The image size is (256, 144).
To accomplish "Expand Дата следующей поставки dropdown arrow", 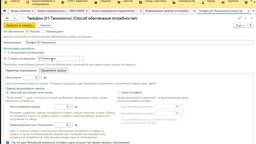I will 181,113.
